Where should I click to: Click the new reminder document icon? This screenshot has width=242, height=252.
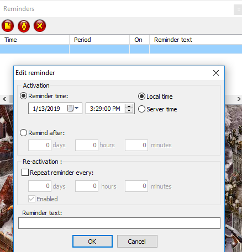tap(8, 26)
